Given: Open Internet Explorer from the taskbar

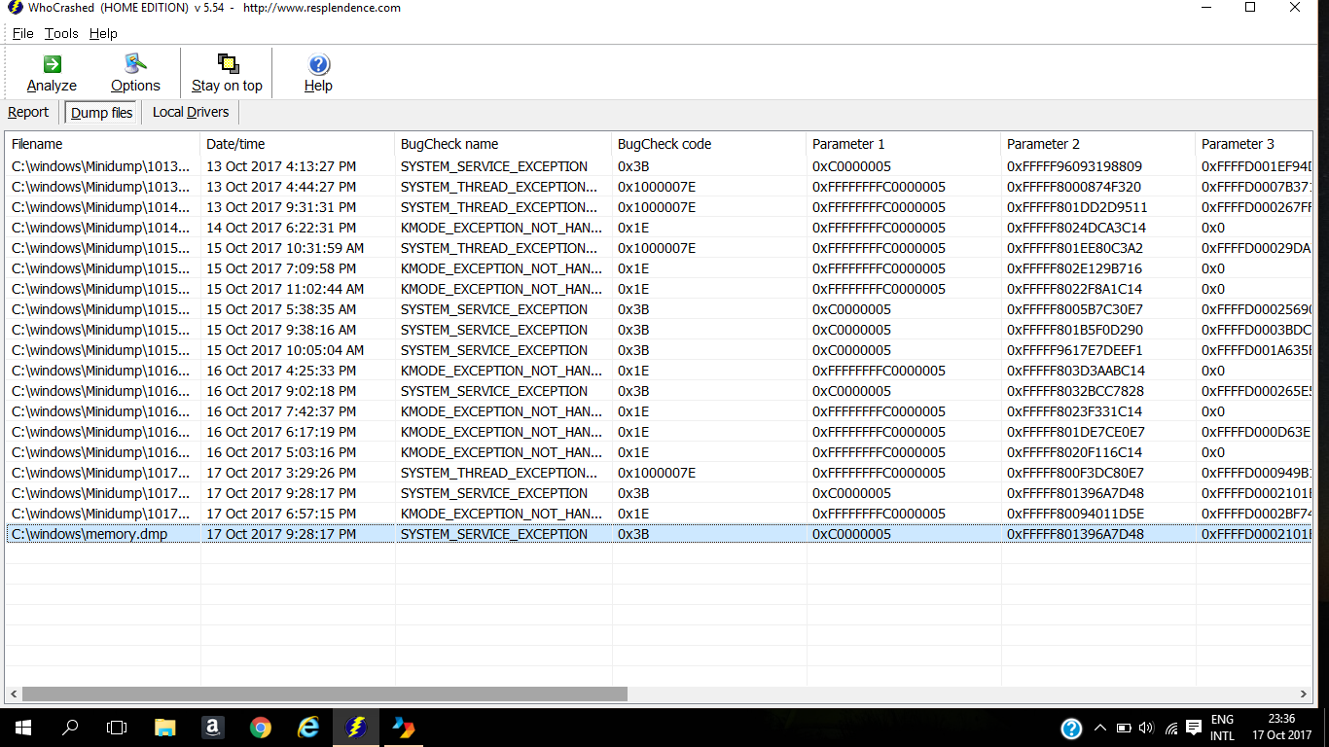Looking at the screenshot, I should coord(308,728).
